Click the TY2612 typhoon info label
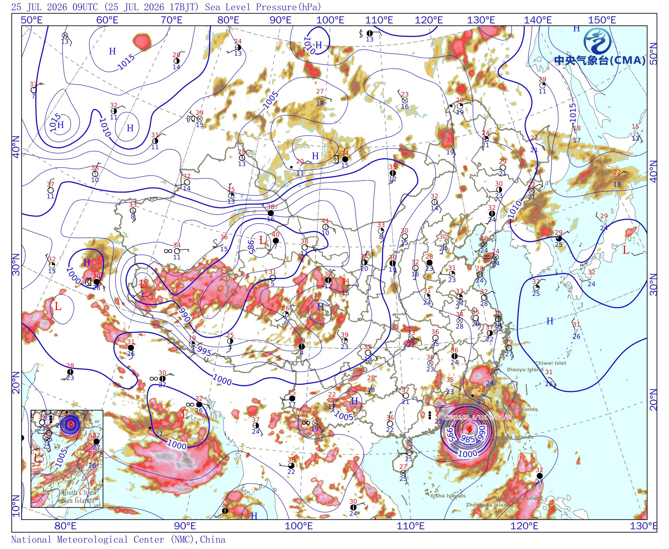 click(x=478, y=417)
